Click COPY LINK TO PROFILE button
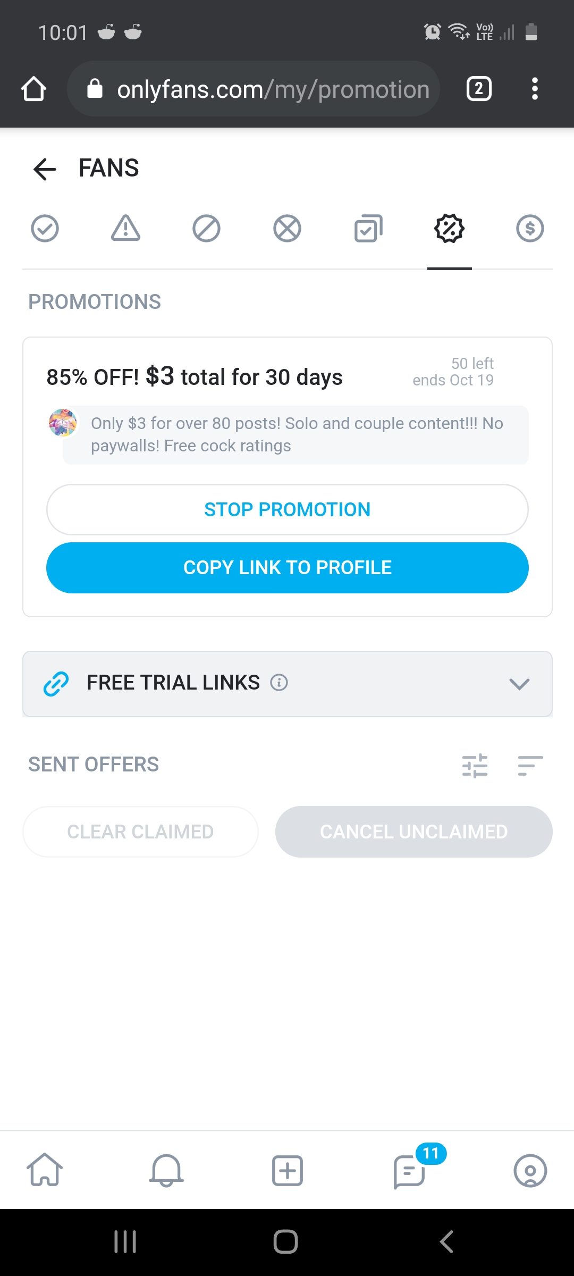 288,568
